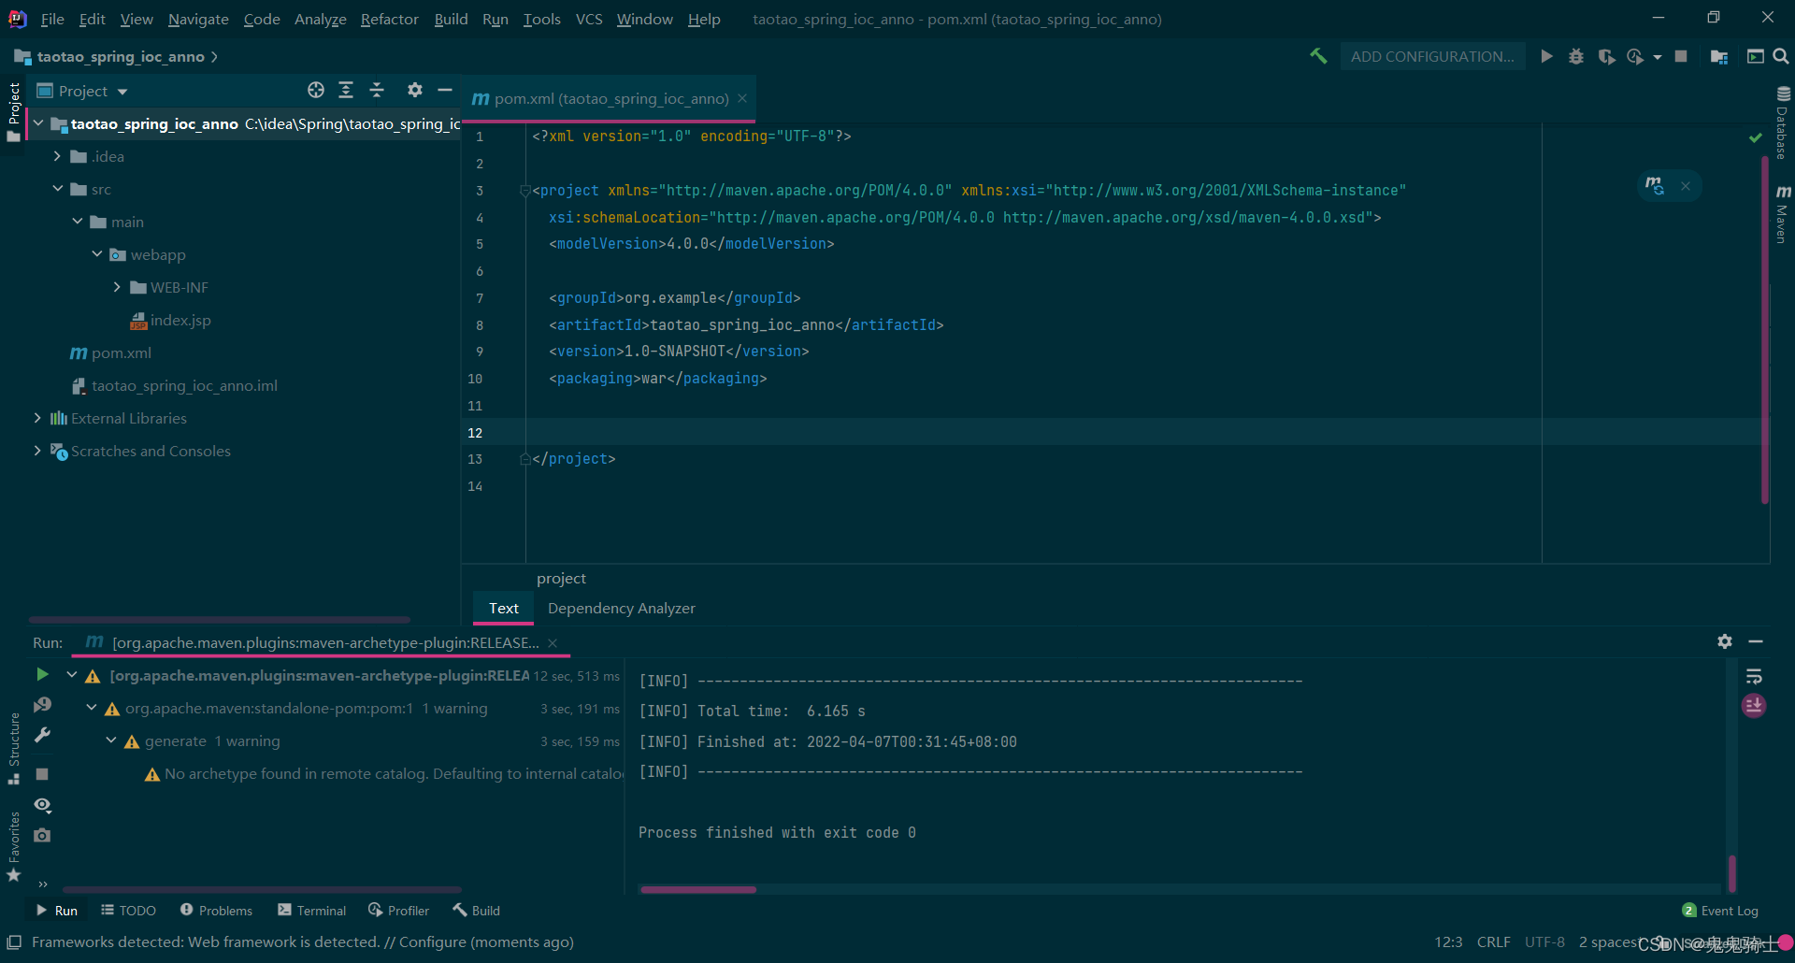Click the locate file target icon in Project panel
1795x963 pixels.
pyautogui.click(x=316, y=90)
